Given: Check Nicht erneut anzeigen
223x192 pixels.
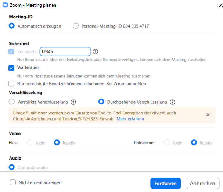Looking at the screenshot, I should (13, 182).
